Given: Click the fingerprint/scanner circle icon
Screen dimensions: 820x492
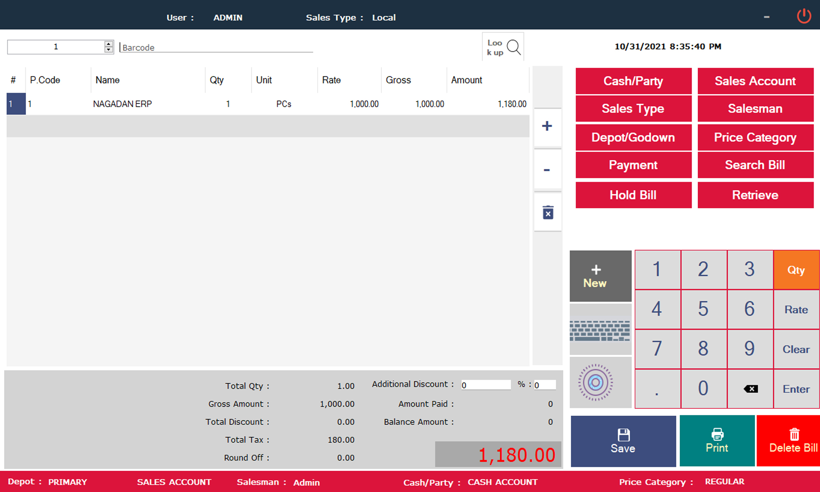Looking at the screenshot, I should tap(600, 383).
